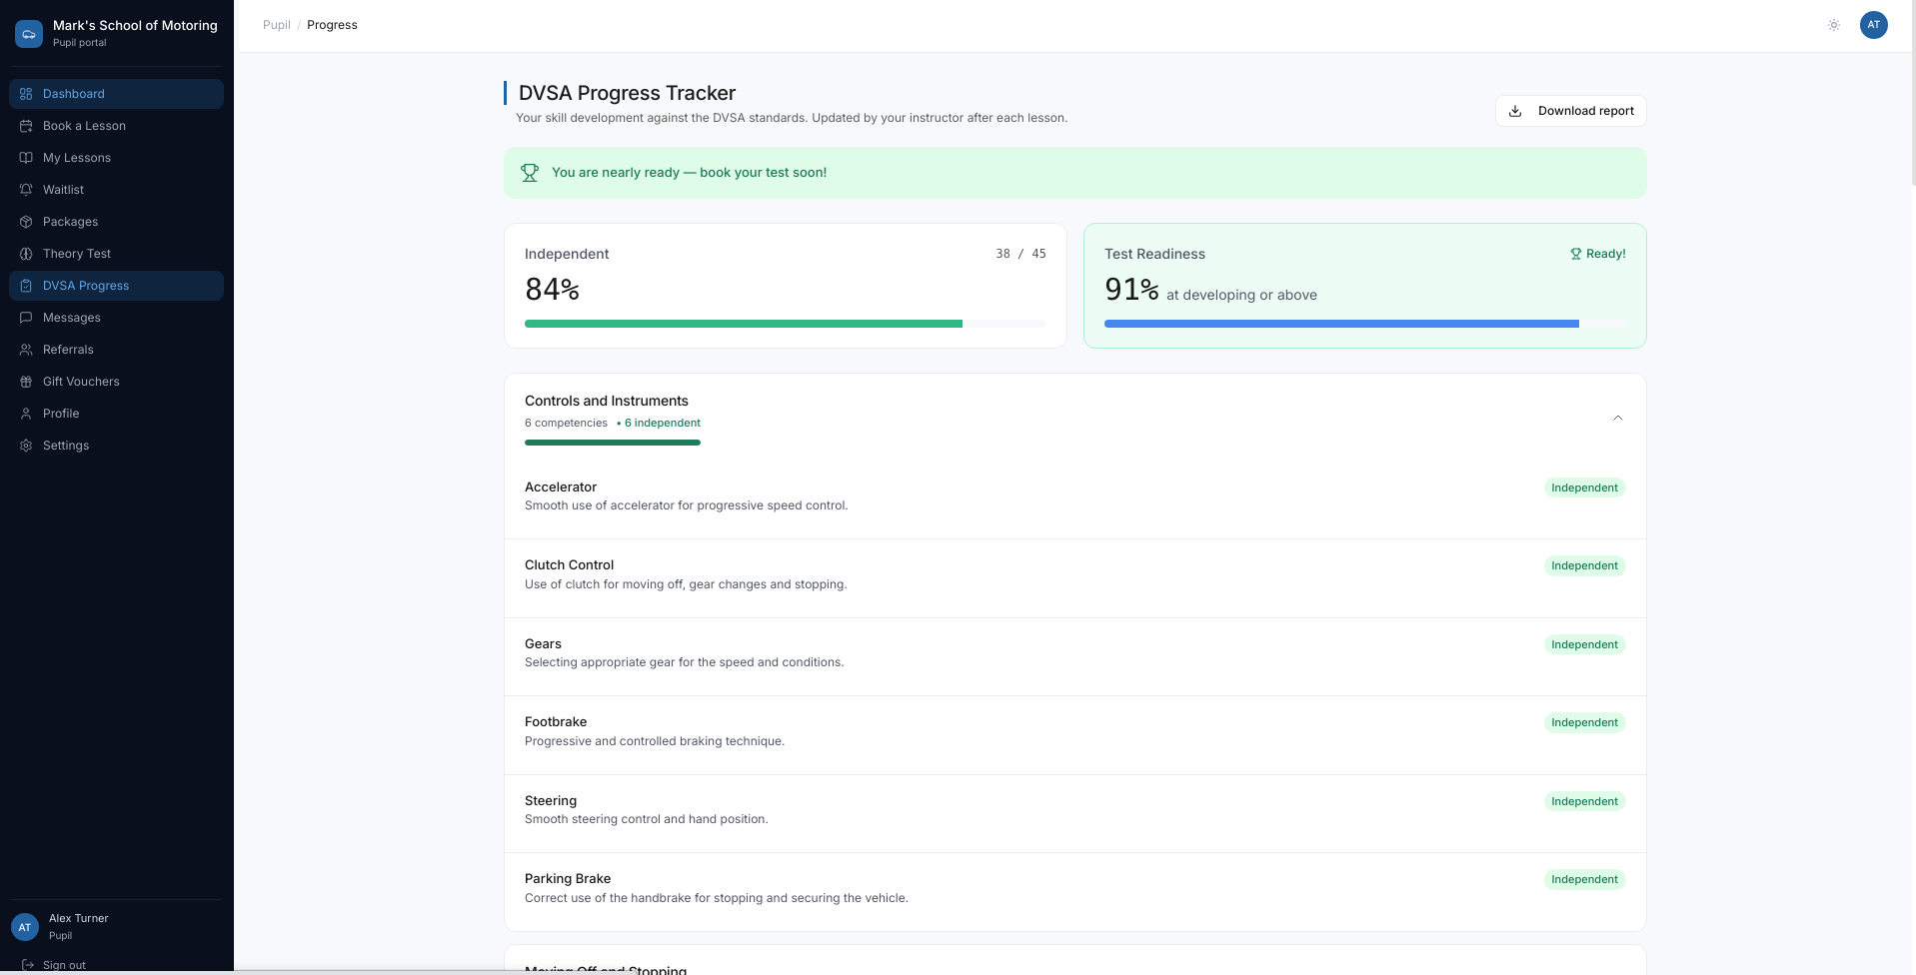Click the Referrals people icon
This screenshot has width=1916, height=975.
(26, 350)
